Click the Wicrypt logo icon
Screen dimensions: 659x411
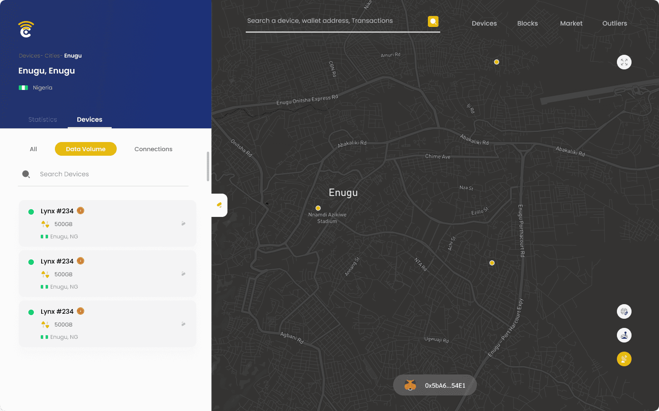click(26, 29)
